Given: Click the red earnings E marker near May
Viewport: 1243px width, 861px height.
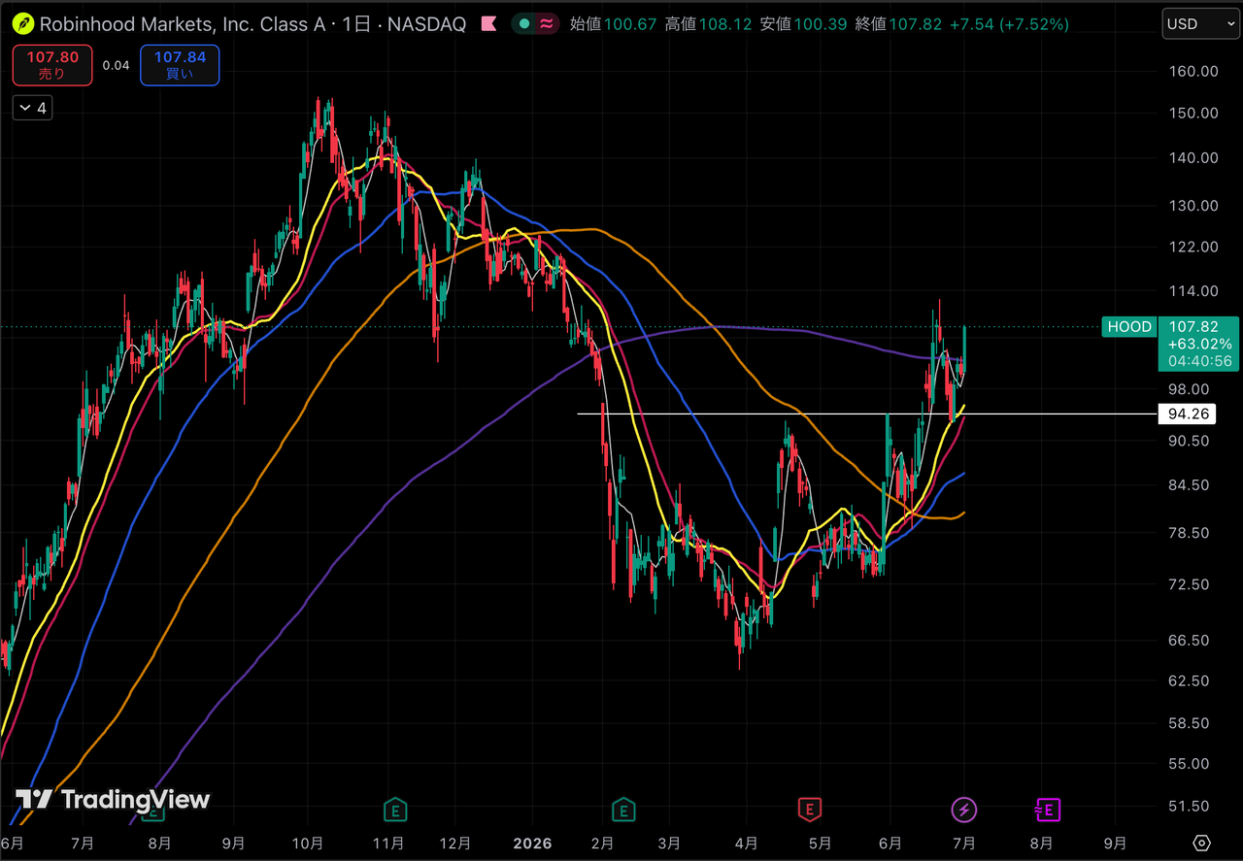Looking at the screenshot, I should pyautogui.click(x=810, y=809).
